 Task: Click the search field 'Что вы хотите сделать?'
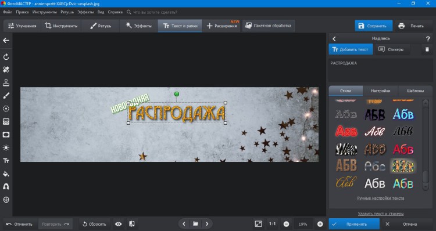155,12
